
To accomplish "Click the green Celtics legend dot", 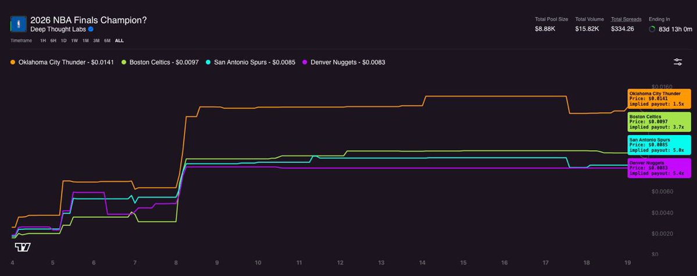I will coord(124,62).
